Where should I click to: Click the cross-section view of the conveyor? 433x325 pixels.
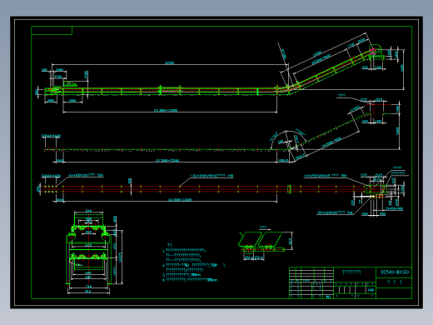pos(88,252)
